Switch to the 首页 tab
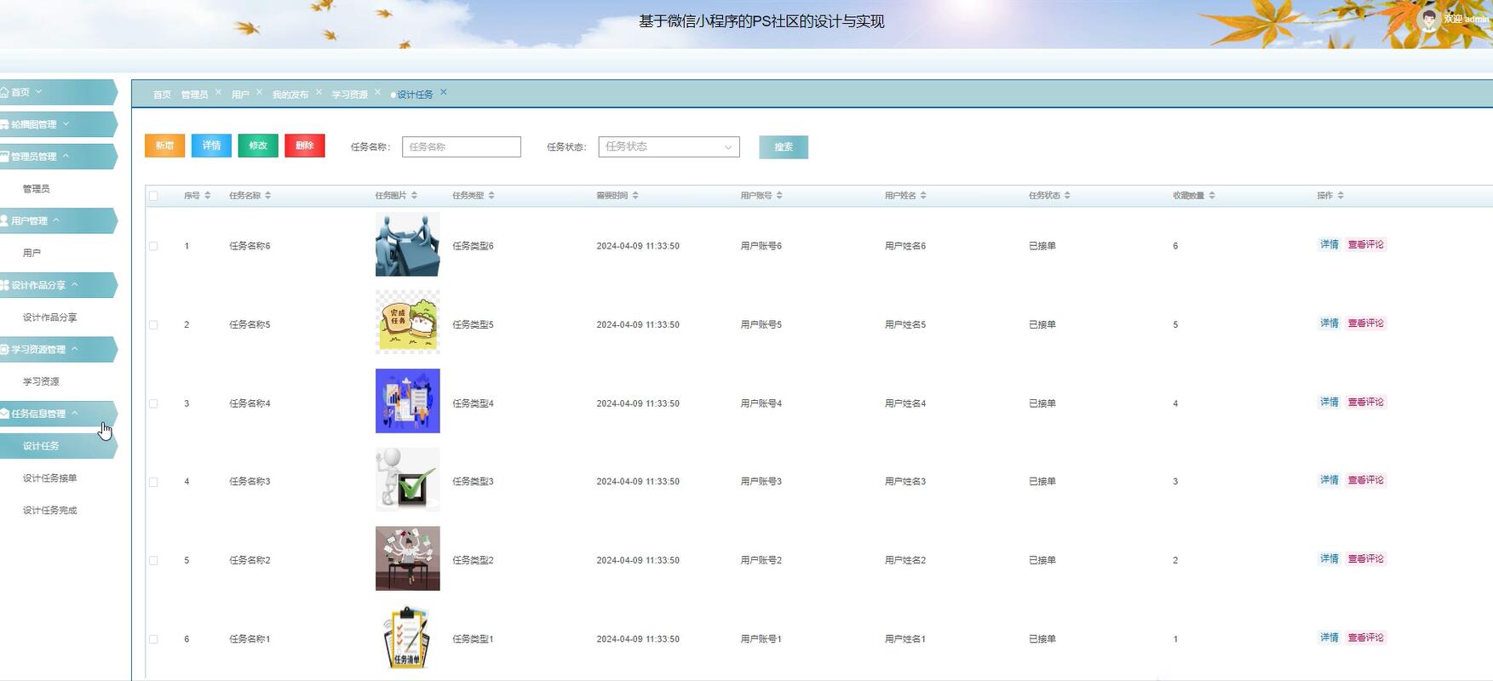 [162, 94]
